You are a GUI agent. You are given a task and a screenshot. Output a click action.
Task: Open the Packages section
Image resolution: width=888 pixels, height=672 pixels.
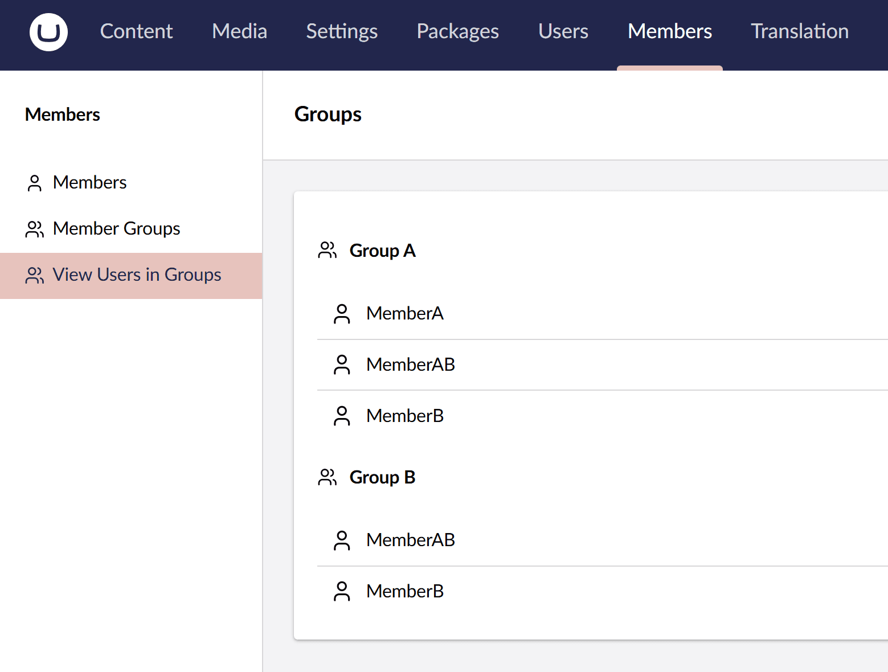tap(457, 31)
